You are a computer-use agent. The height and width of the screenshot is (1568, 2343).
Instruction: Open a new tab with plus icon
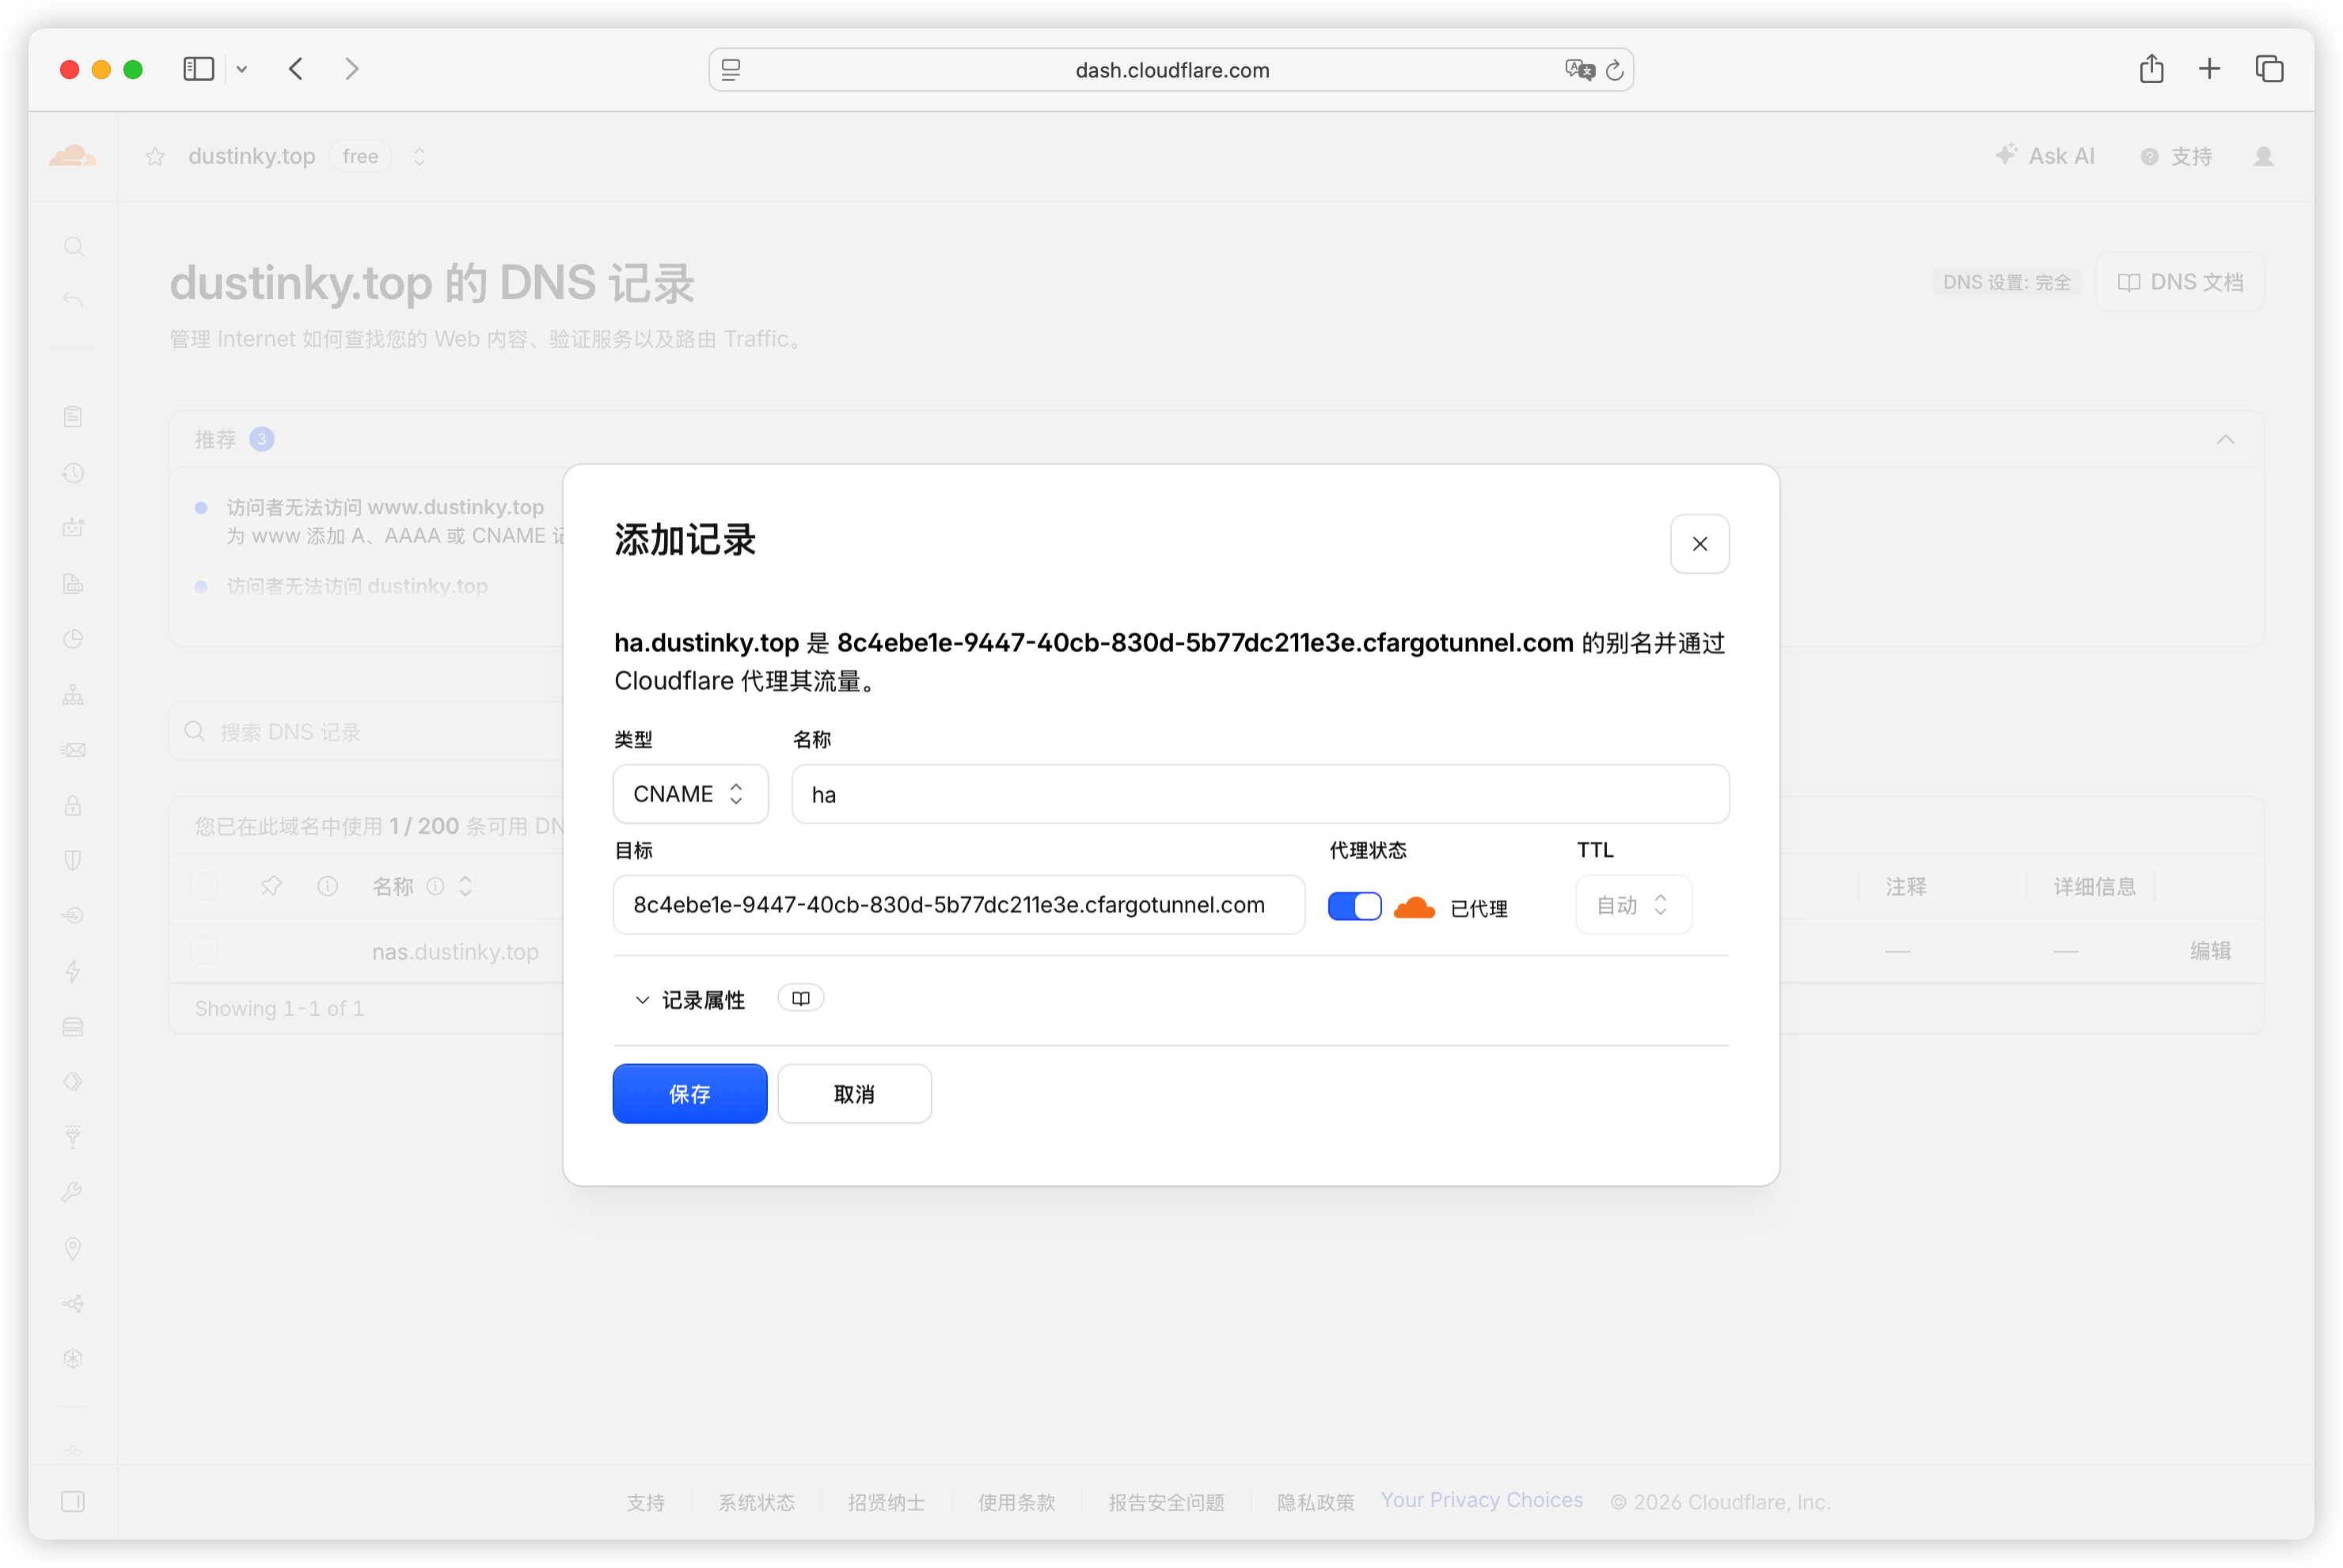point(2209,69)
